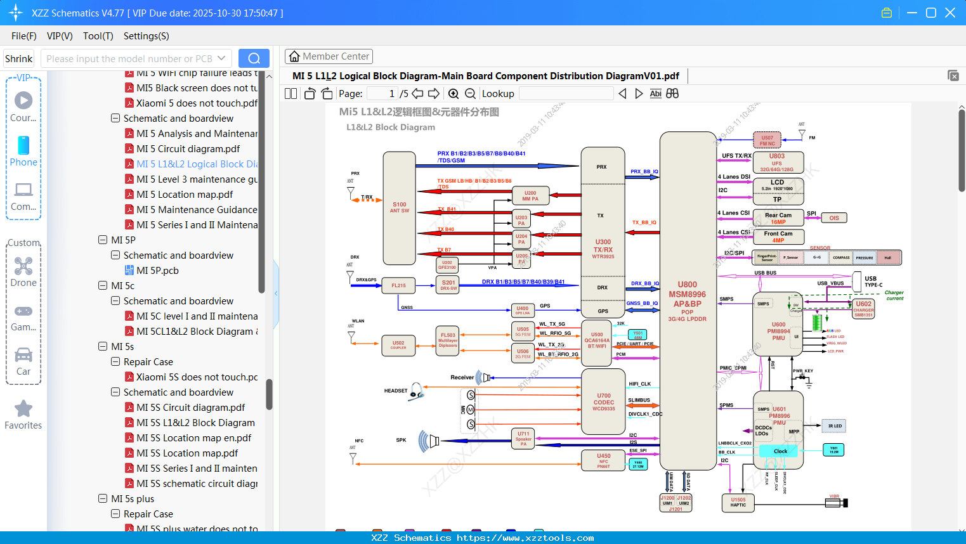Click the blue search magnifier button
The height and width of the screenshot is (544, 966).
tap(254, 58)
